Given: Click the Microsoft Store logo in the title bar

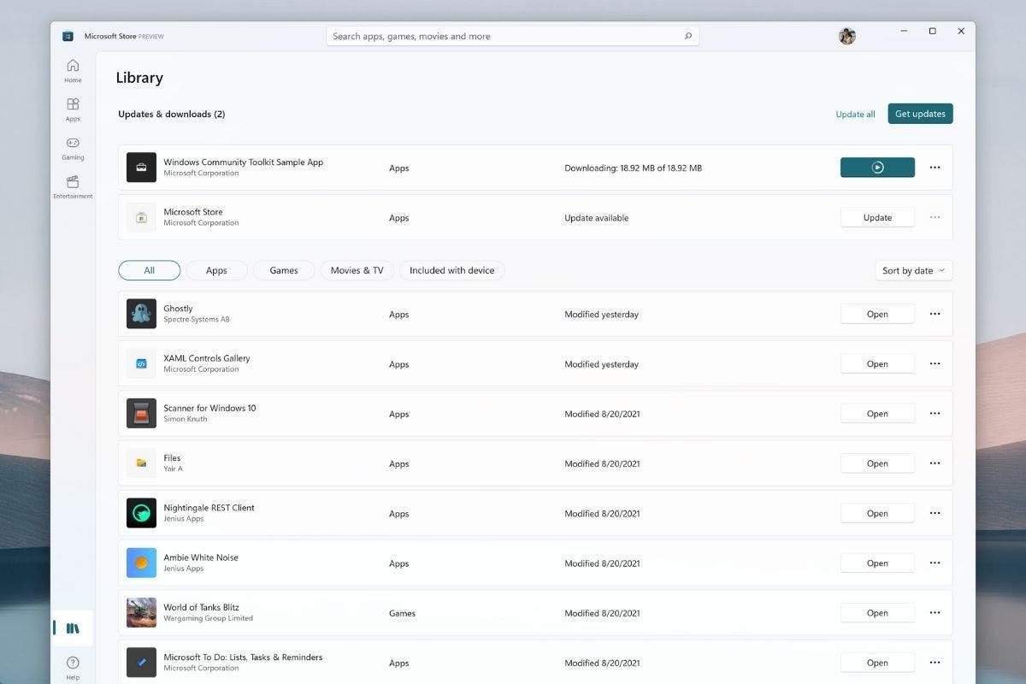Looking at the screenshot, I should point(68,36).
